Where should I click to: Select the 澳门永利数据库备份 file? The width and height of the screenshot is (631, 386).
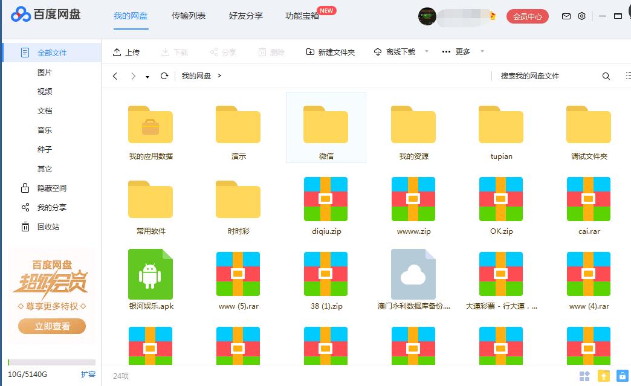[x=413, y=274]
